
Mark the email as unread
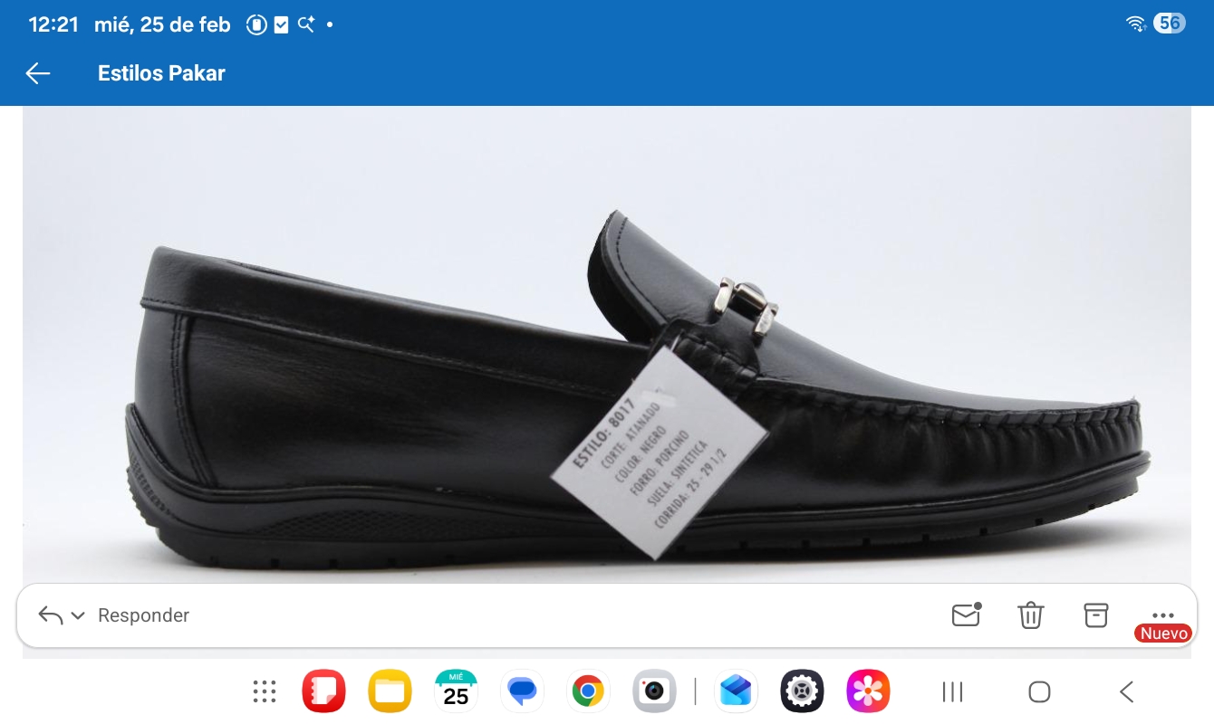click(x=966, y=615)
